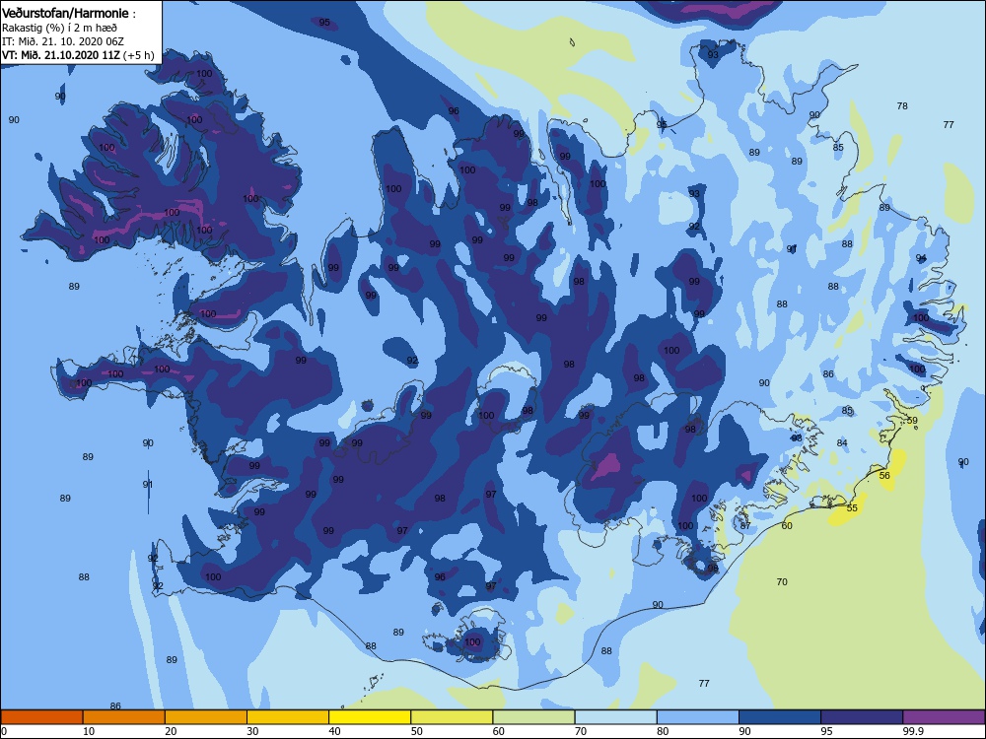Click the "59" humidity value on the map
Image resolution: width=986 pixels, height=739 pixels.
coord(912,421)
